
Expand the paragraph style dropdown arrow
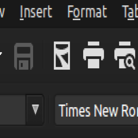tap(35, 110)
